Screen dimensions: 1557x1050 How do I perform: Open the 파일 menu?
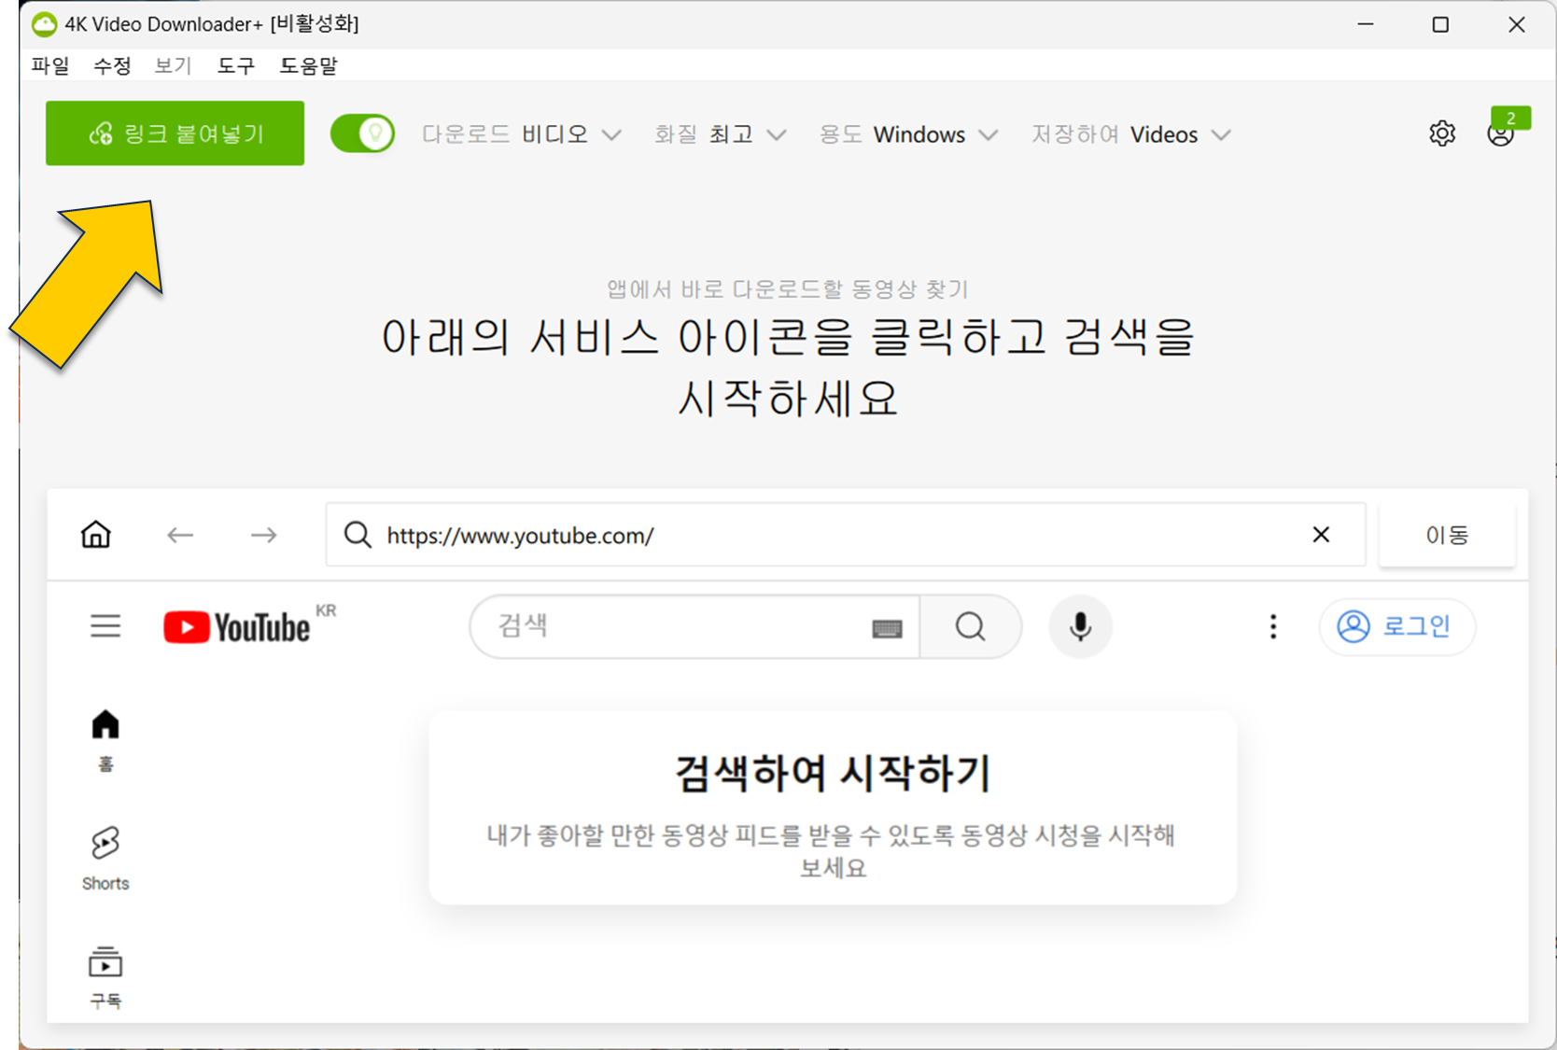click(50, 65)
